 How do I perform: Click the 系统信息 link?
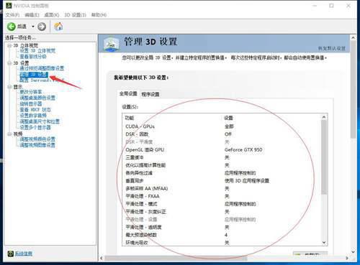pyautogui.click(x=24, y=254)
